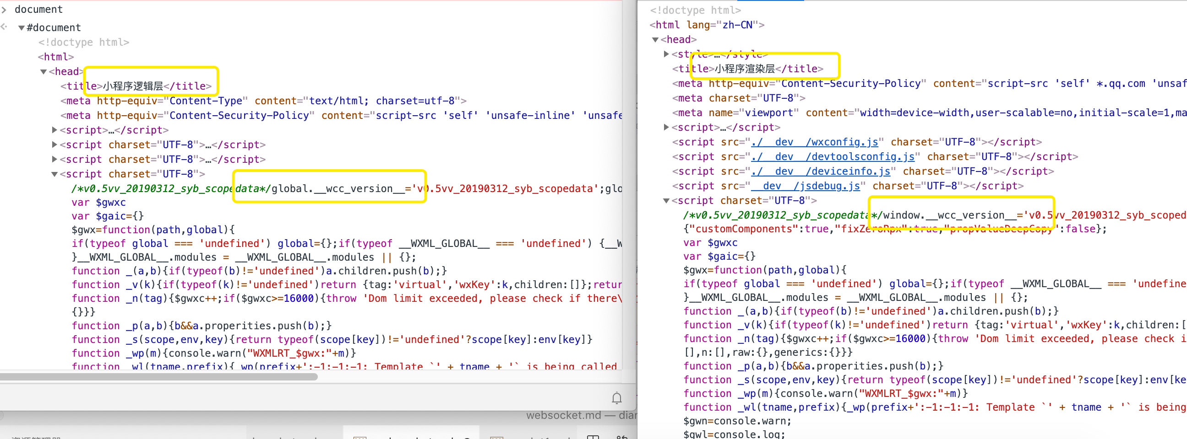The image size is (1187, 439).
Task: Select the "customComponents":true code line
Action: [895, 229]
